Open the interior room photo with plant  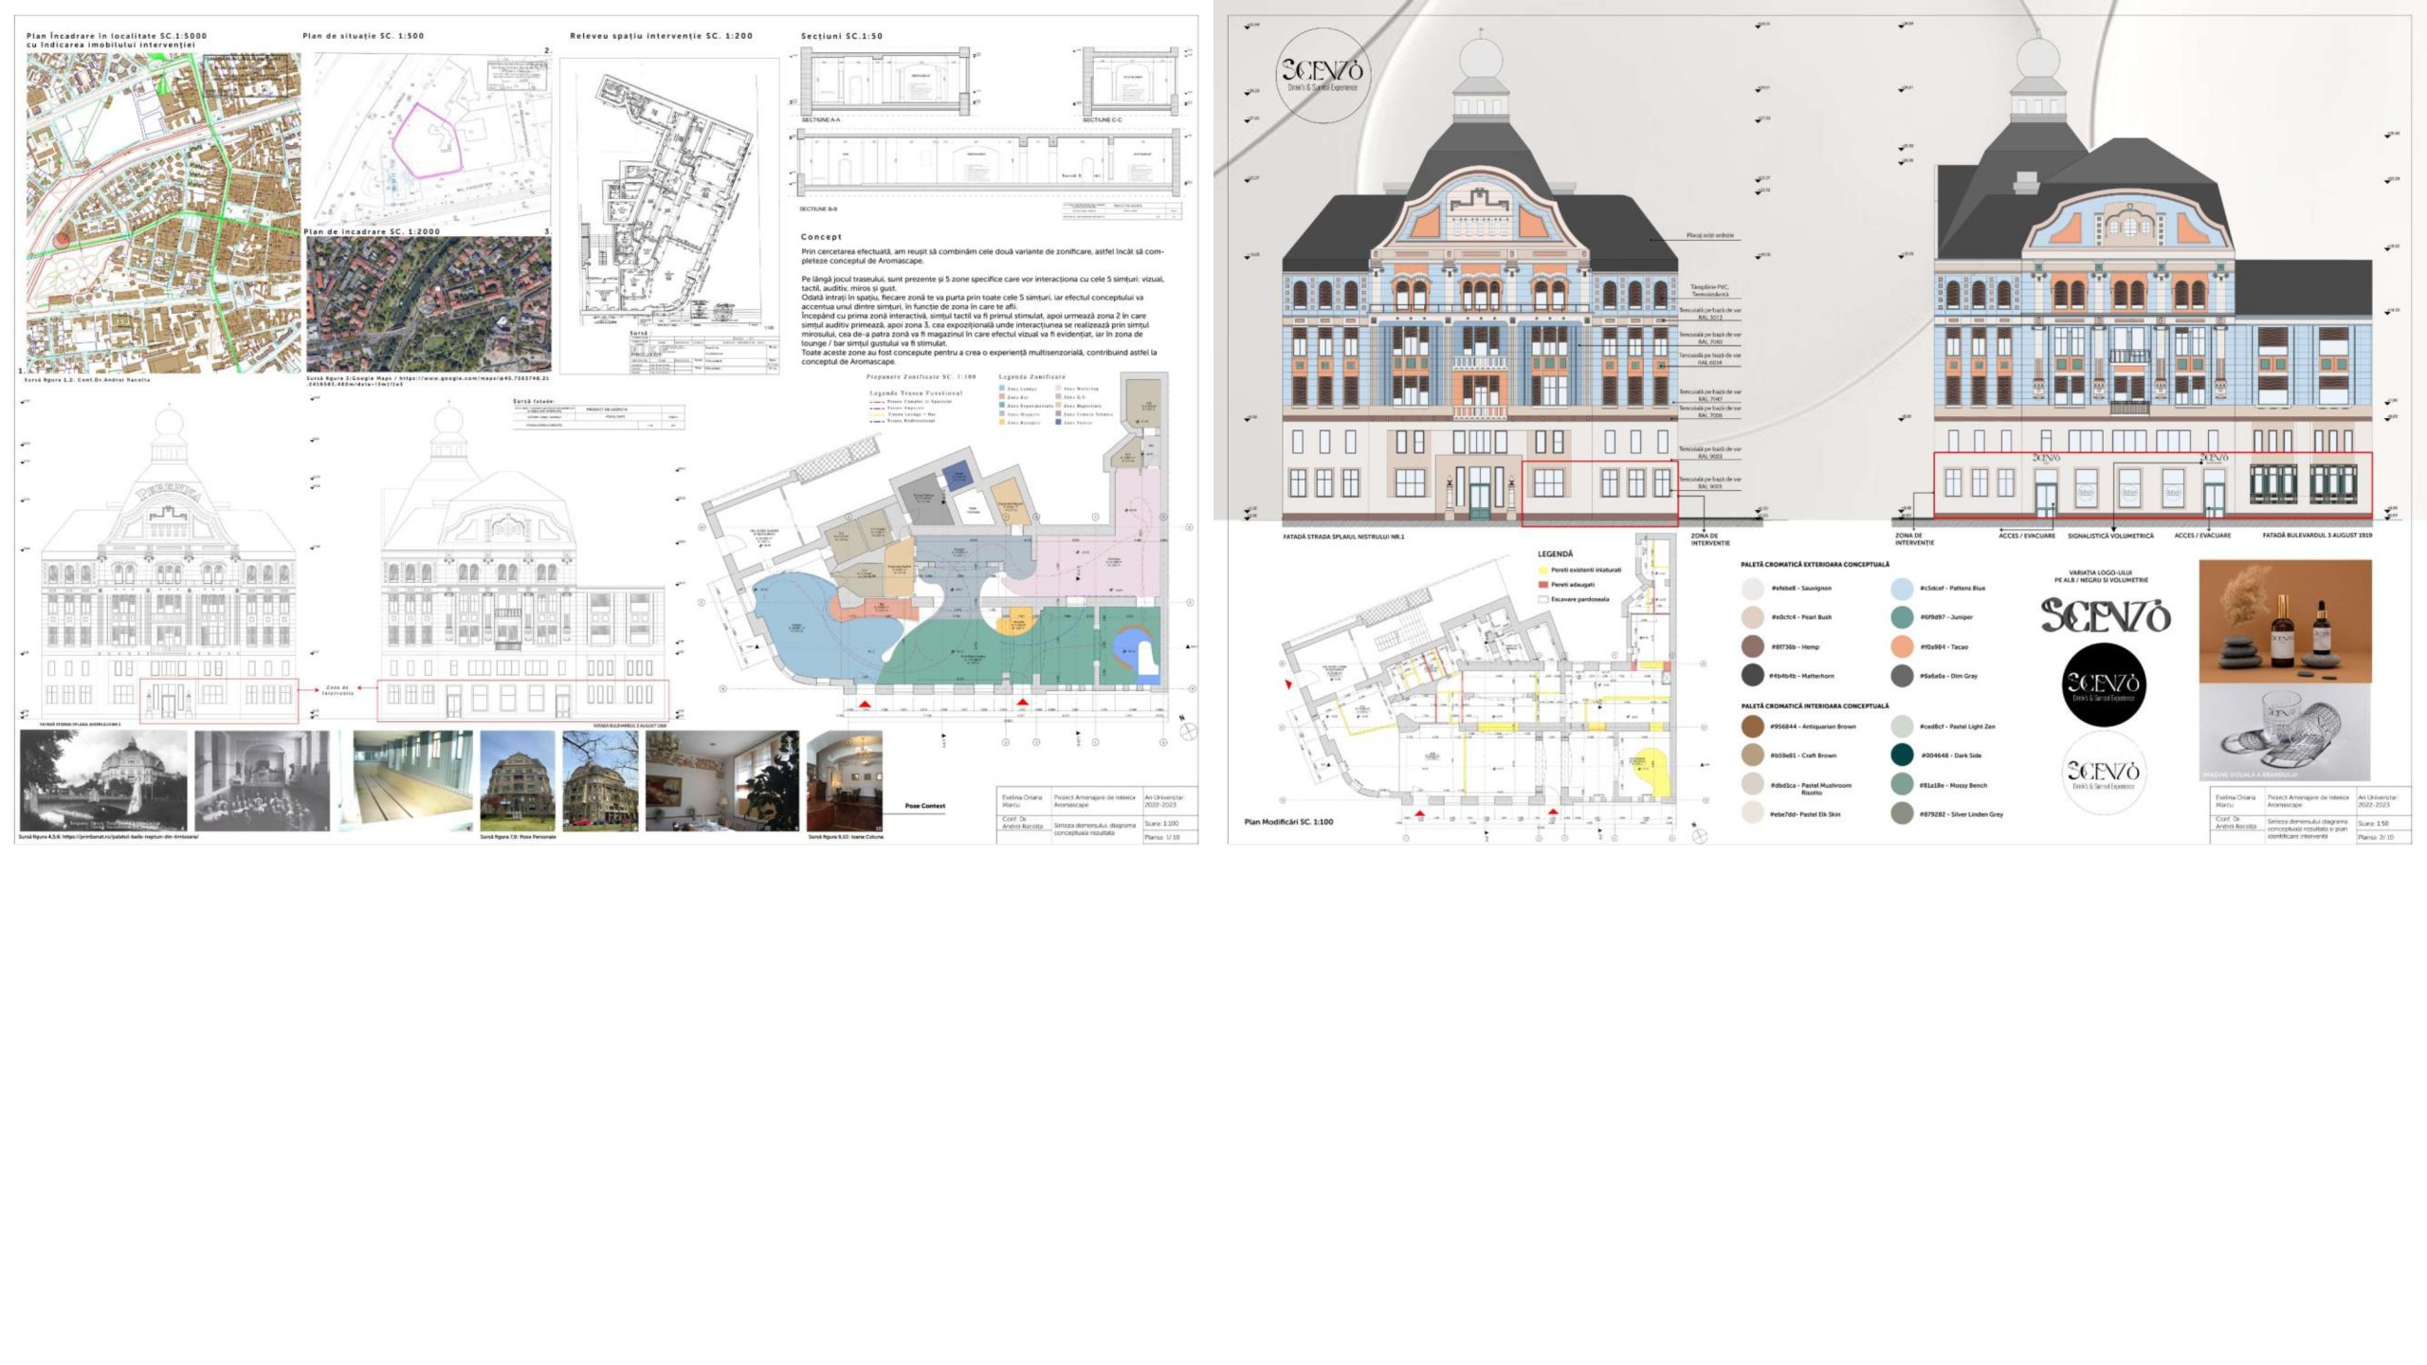click(x=722, y=781)
